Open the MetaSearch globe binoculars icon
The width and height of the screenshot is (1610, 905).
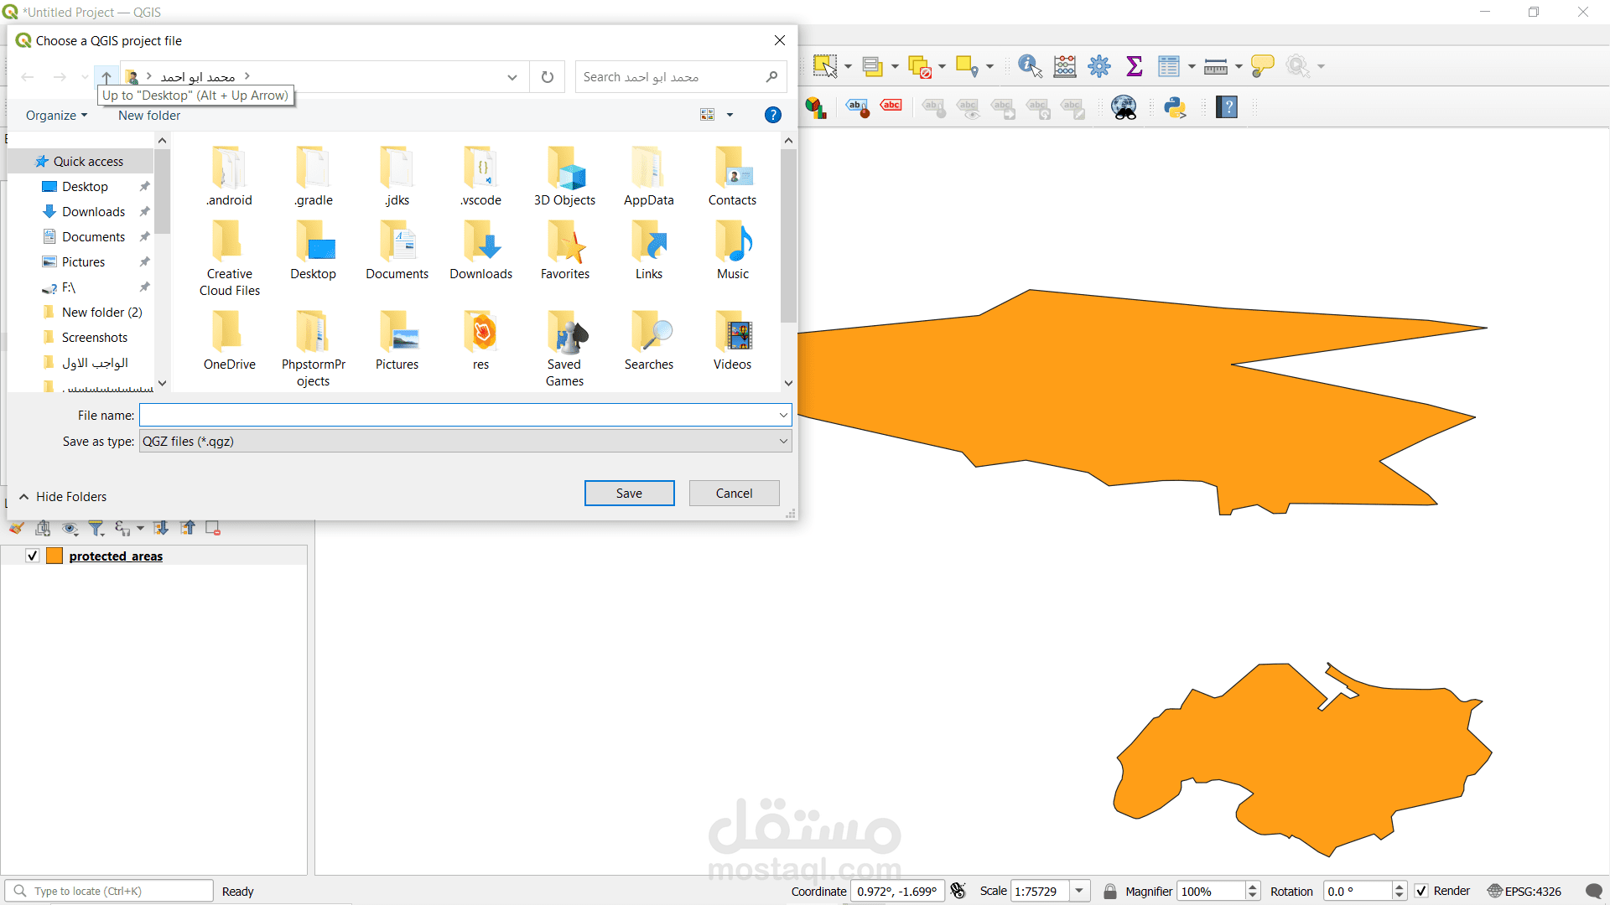pyautogui.click(x=1124, y=107)
